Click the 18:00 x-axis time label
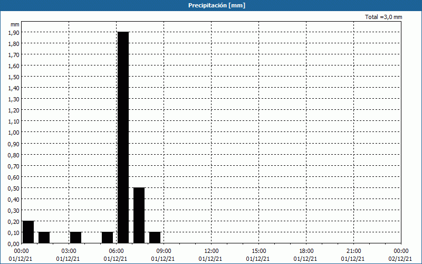Screen dimensions: 422x264 point(306,251)
